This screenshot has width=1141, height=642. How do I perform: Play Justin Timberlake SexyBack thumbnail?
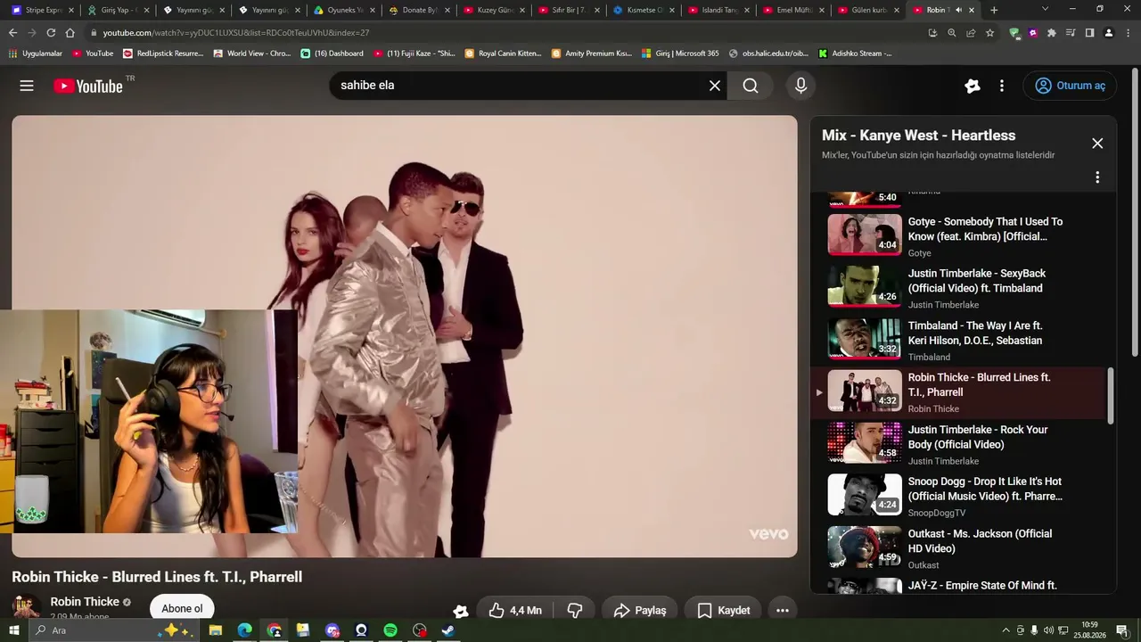tap(865, 286)
